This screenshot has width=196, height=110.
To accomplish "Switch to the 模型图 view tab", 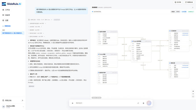I will click(173, 12).
